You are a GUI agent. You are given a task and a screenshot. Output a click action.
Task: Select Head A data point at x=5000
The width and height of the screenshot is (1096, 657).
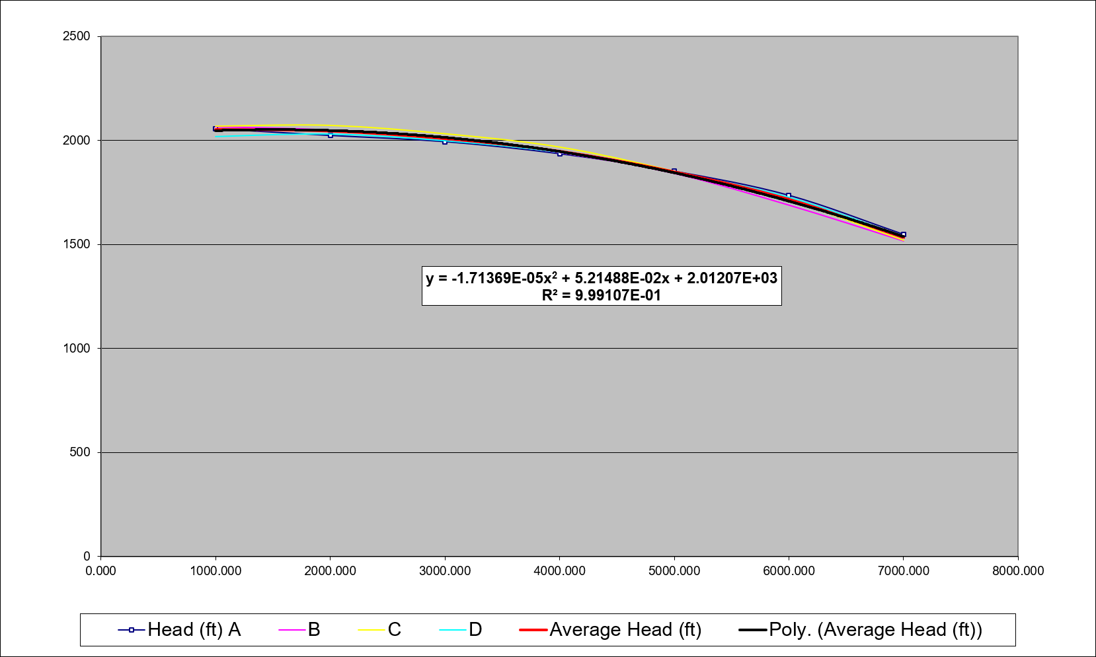tap(674, 171)
